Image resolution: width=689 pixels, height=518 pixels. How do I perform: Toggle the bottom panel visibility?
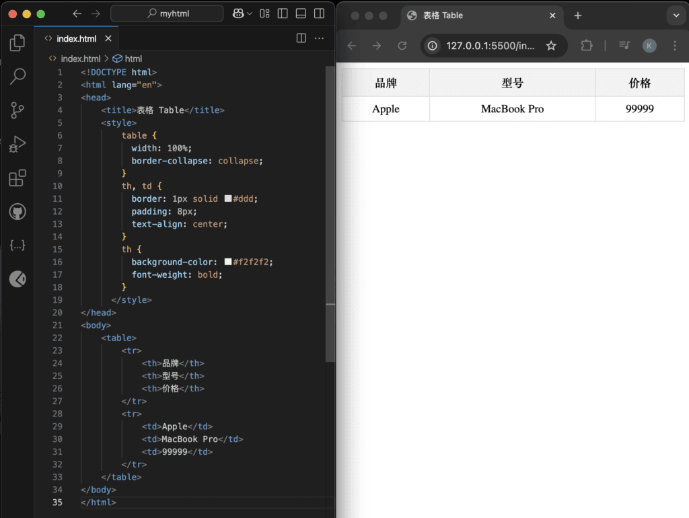click(x=301, y=13)
